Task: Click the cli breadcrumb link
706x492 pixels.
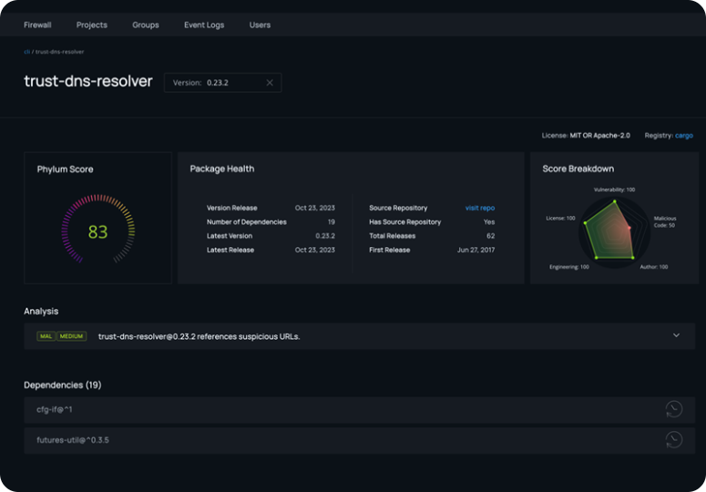Action: tap(26, 52)
